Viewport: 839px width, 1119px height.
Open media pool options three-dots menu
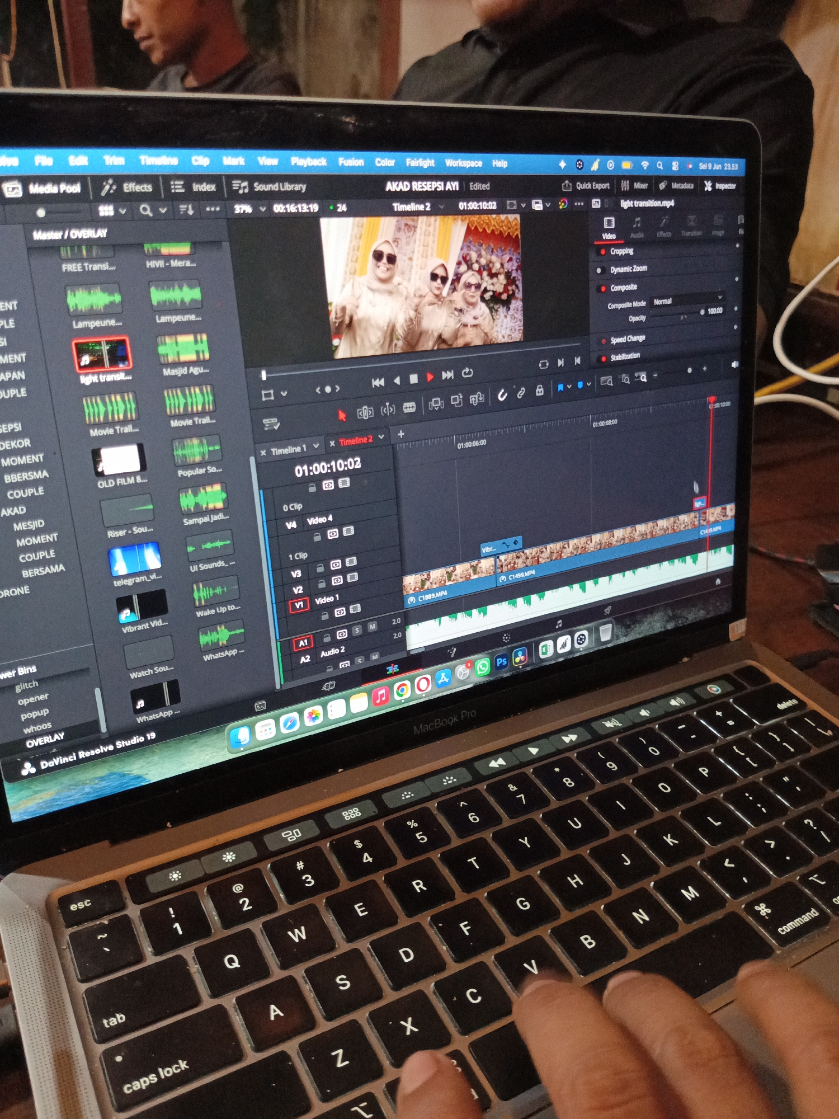[x=213, y=209]
